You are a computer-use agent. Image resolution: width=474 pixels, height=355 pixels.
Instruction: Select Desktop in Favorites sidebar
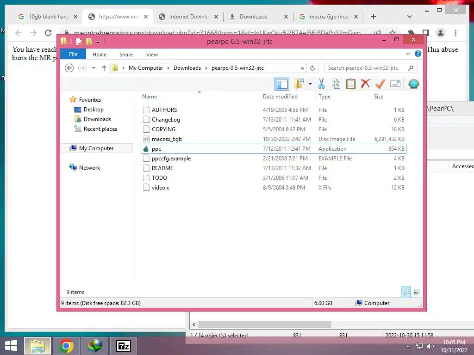94,110
